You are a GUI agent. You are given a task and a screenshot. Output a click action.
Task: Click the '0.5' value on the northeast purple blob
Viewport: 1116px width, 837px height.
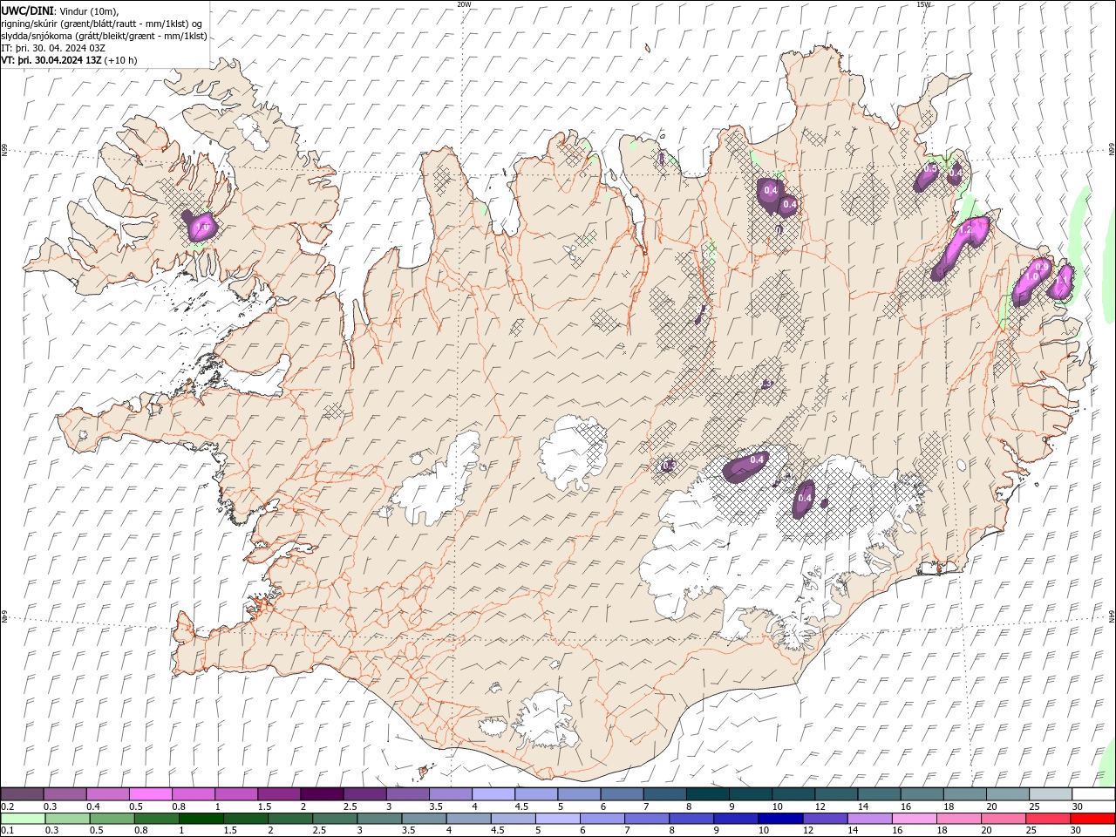point(930,168)
